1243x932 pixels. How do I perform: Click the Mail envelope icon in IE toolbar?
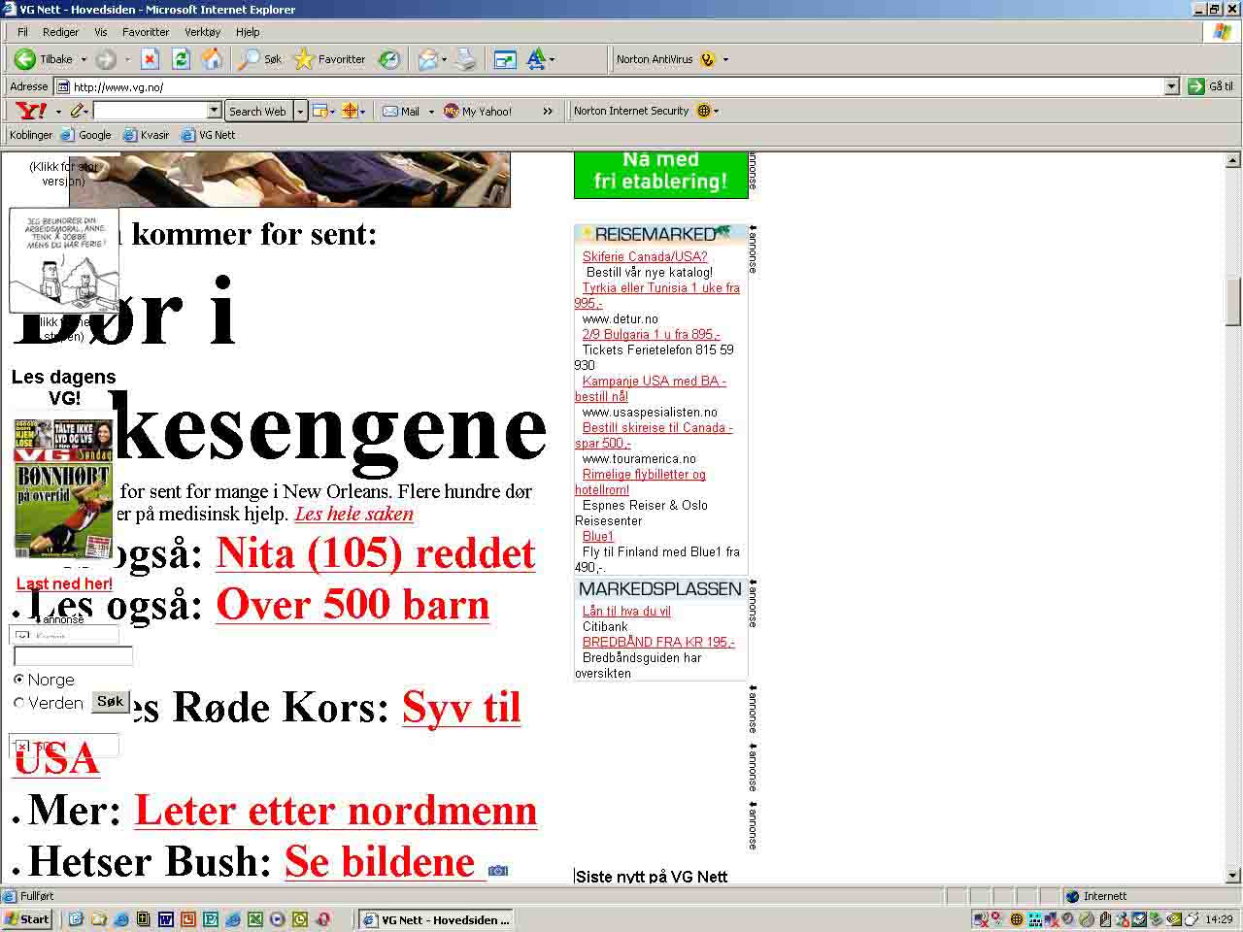tap(428, 59)
